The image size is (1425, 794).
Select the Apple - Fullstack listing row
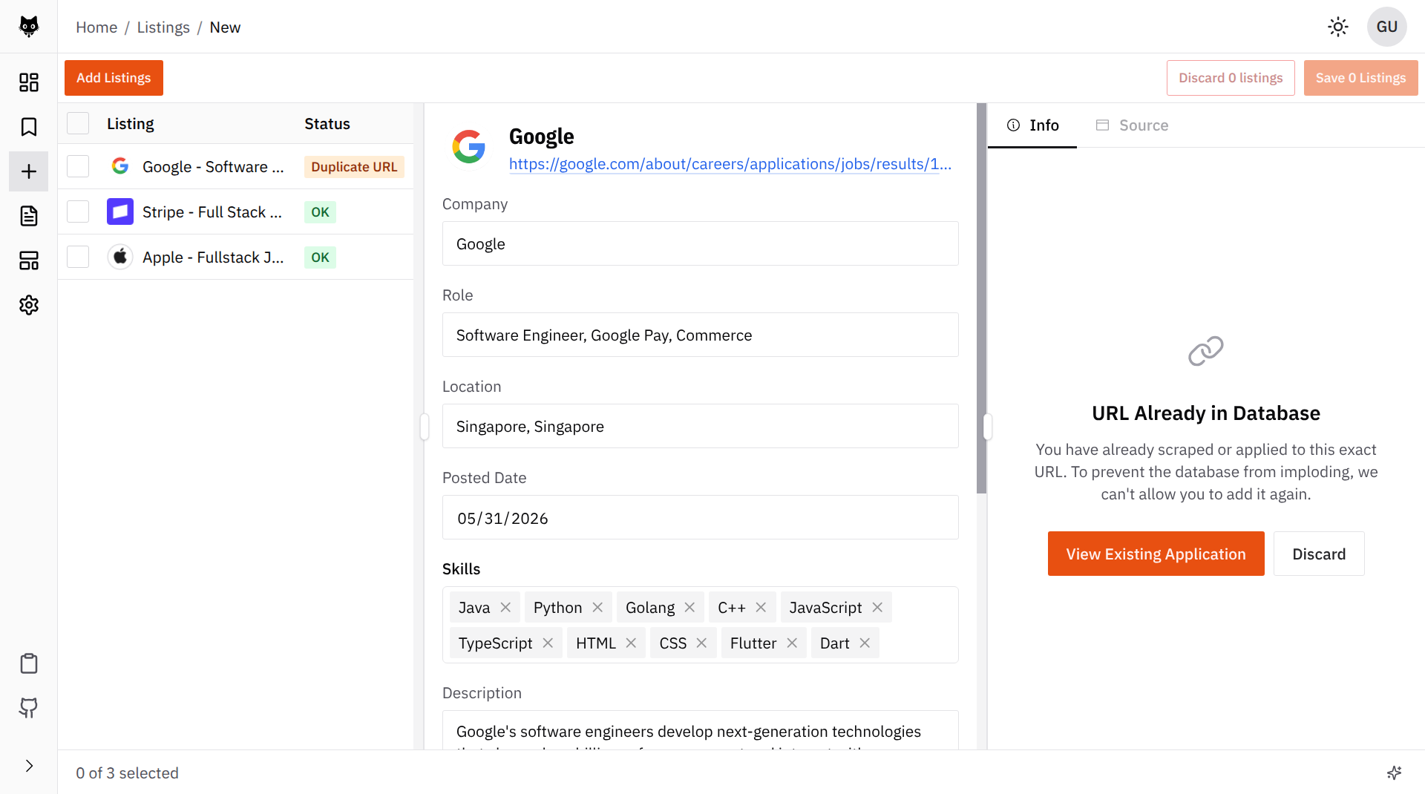pyautogui.click(x=235, y=257)
